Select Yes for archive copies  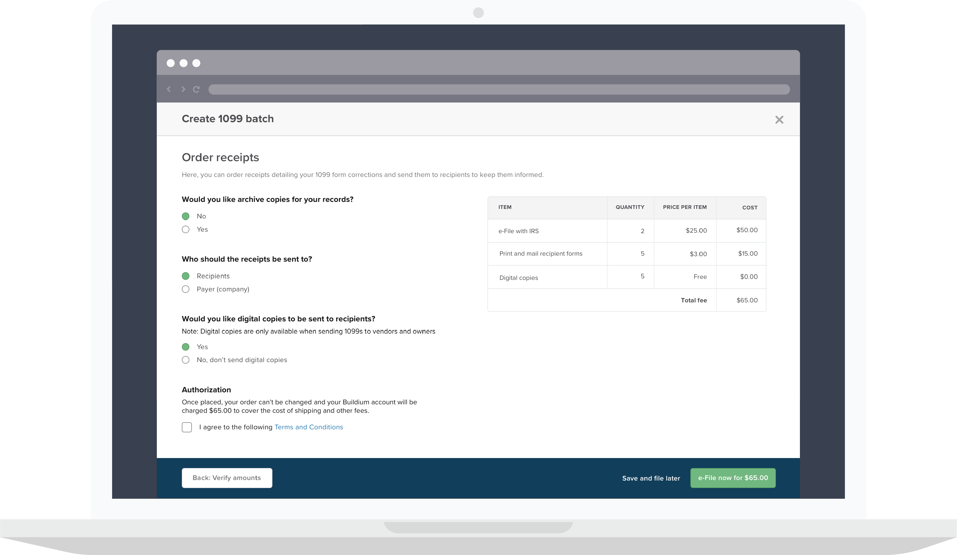coord(186,229)
